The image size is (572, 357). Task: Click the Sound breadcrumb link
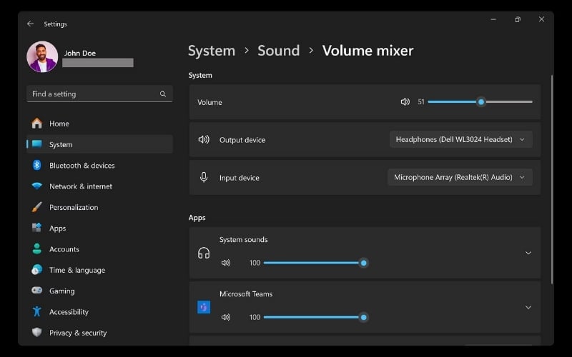pos(278,51)
